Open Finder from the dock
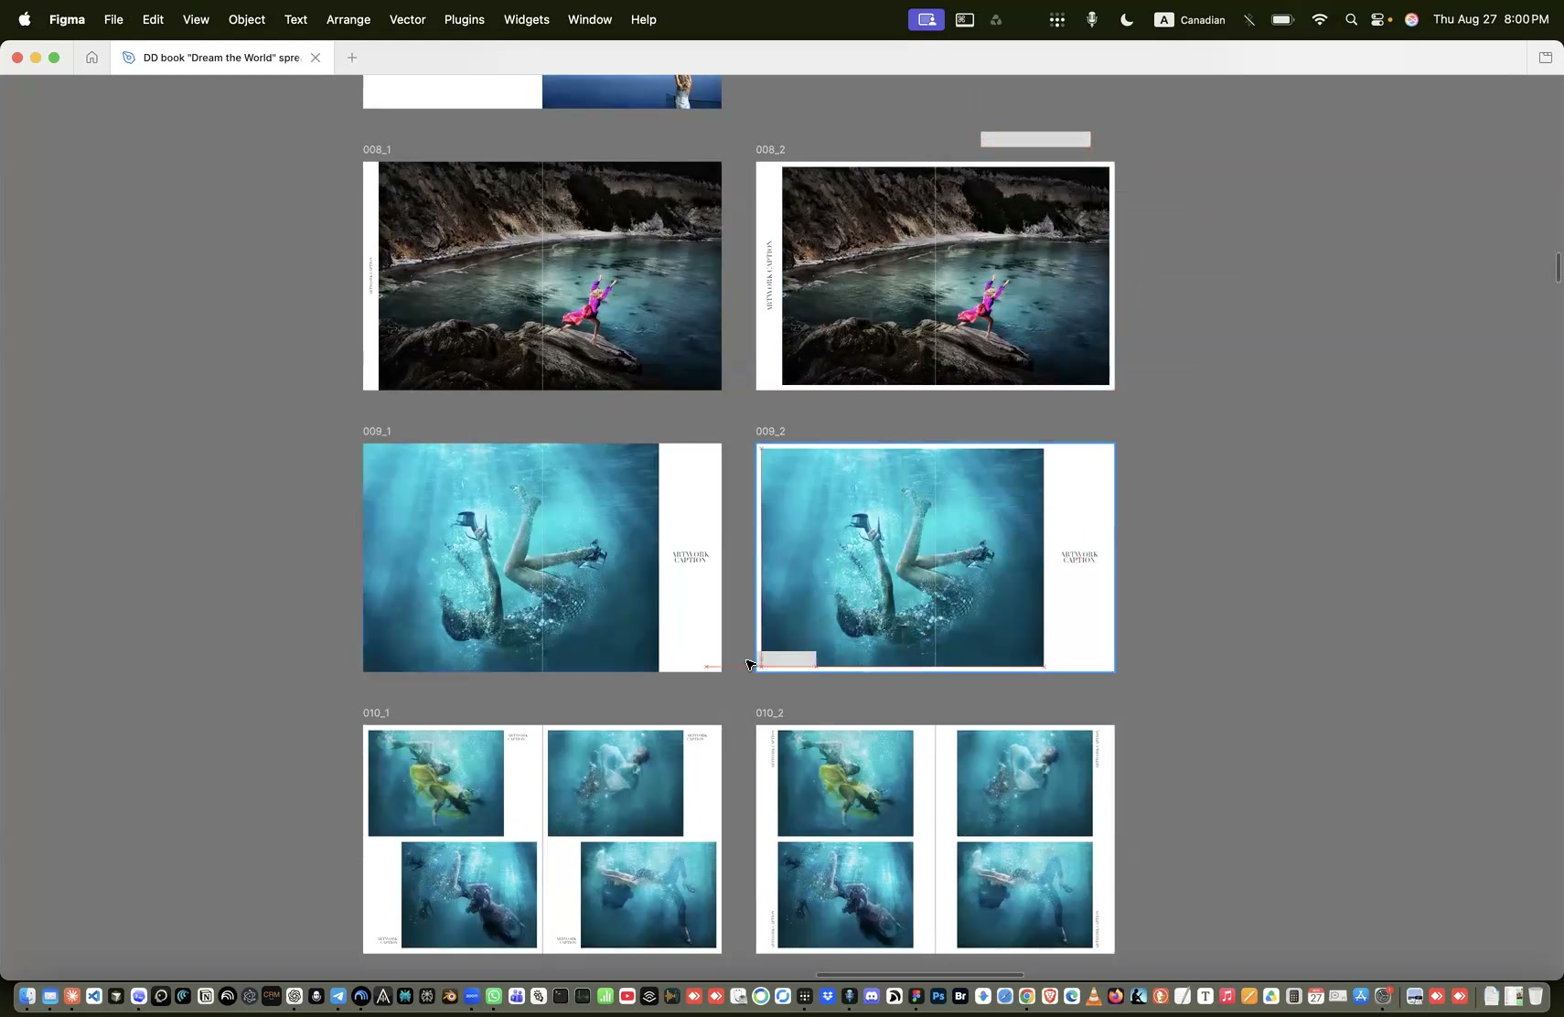1564x1017 pixels. point(27,996)
